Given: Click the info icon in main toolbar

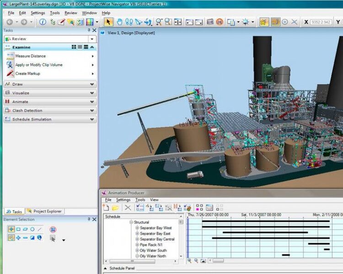Looking at the screenshot, I should [43, 21].
